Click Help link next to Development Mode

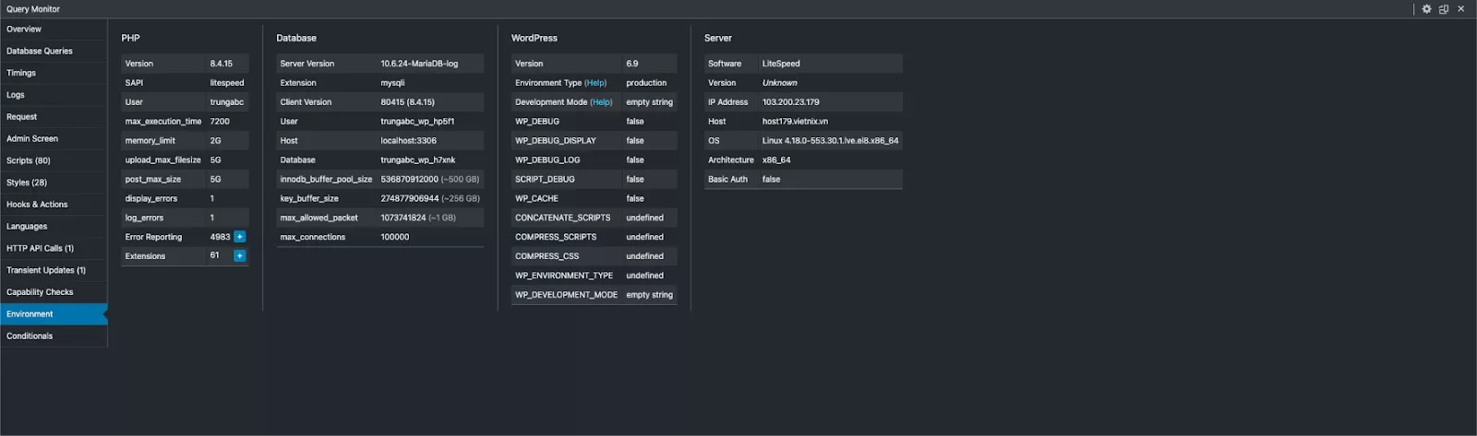(601, 102)
